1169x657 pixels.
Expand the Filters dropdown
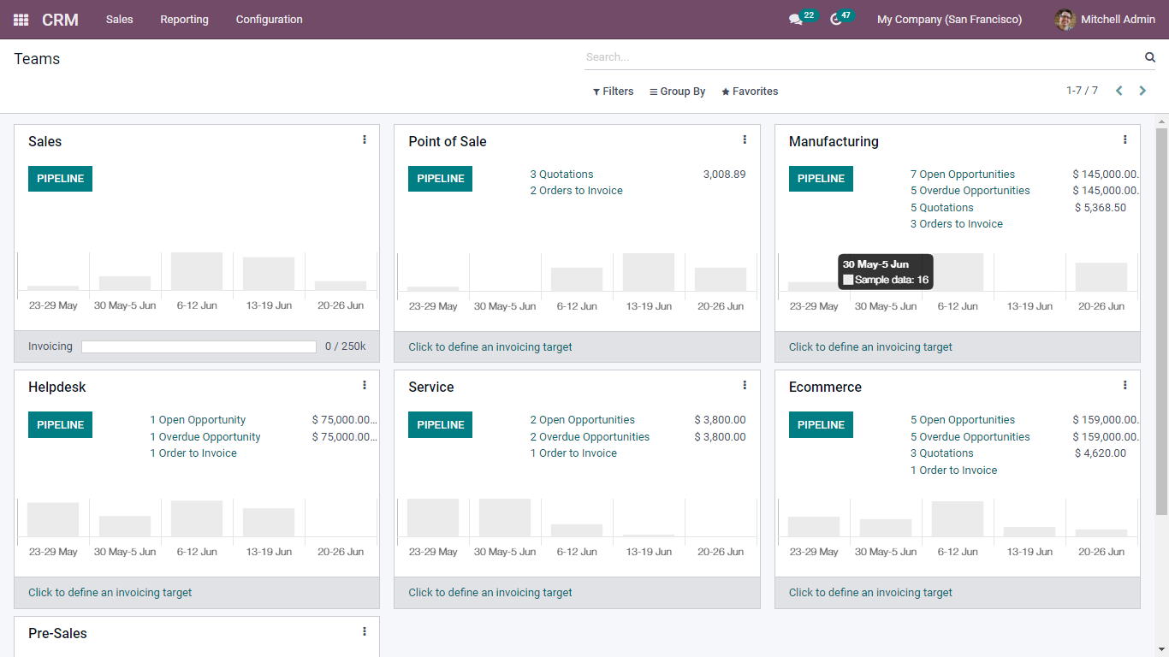(x=613, y=92)
